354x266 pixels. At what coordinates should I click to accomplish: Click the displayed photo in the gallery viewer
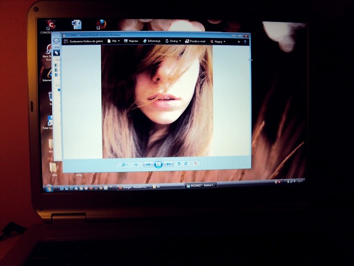pos(157,101)
